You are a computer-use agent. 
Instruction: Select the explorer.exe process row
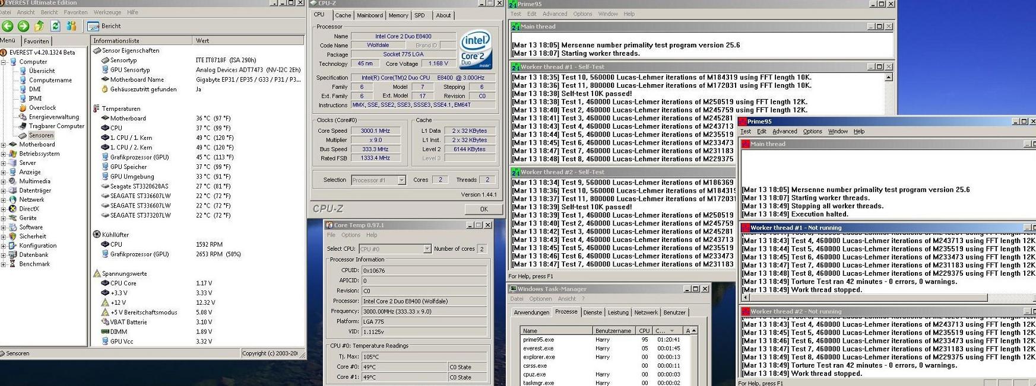(x=604, y=357)
